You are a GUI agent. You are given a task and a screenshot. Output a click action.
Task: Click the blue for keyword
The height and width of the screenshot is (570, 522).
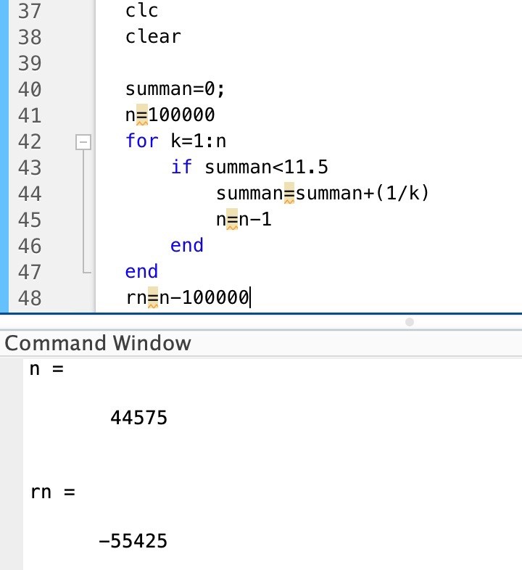point(141,141)
